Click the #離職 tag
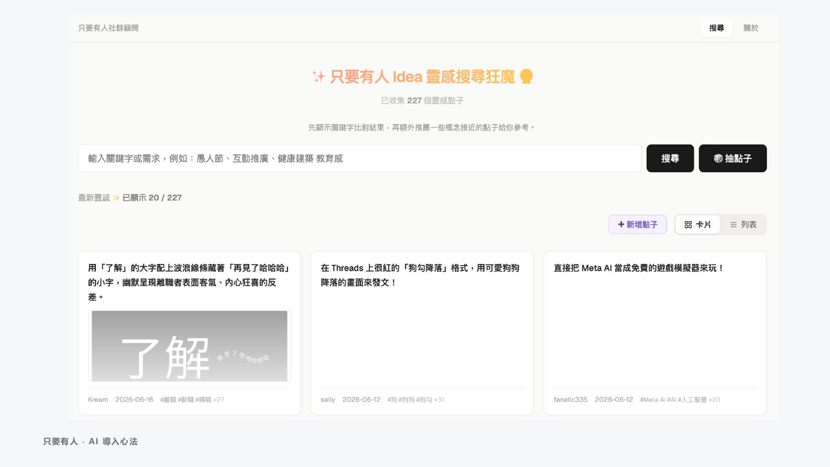 tap(168, 400)
